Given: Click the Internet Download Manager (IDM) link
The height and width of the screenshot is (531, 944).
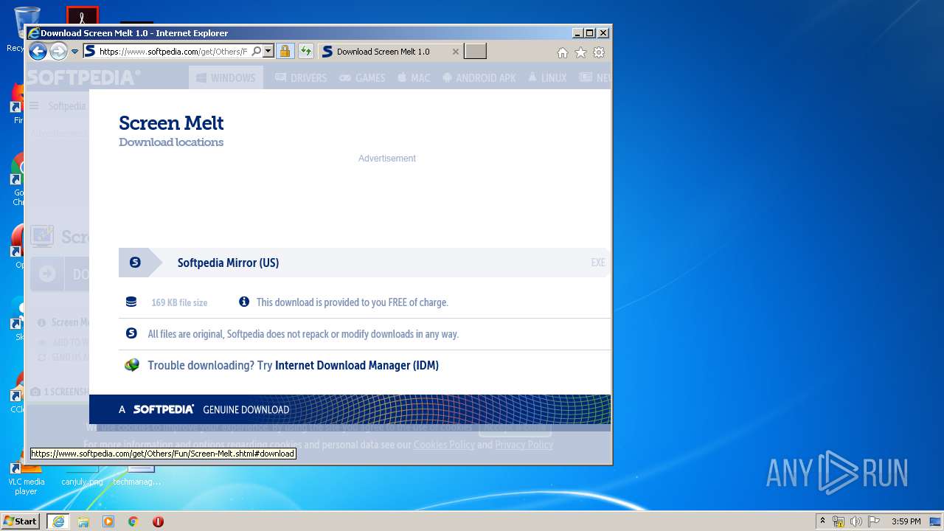Looking at the screenshot, I should point(357,365).
